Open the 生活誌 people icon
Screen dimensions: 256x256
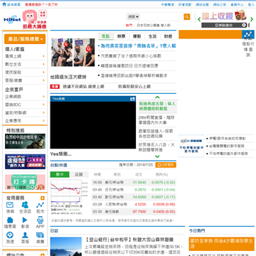(25, 205)
